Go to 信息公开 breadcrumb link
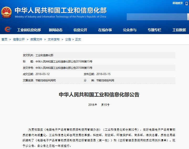189x149 pixels. tap(19, 39)
